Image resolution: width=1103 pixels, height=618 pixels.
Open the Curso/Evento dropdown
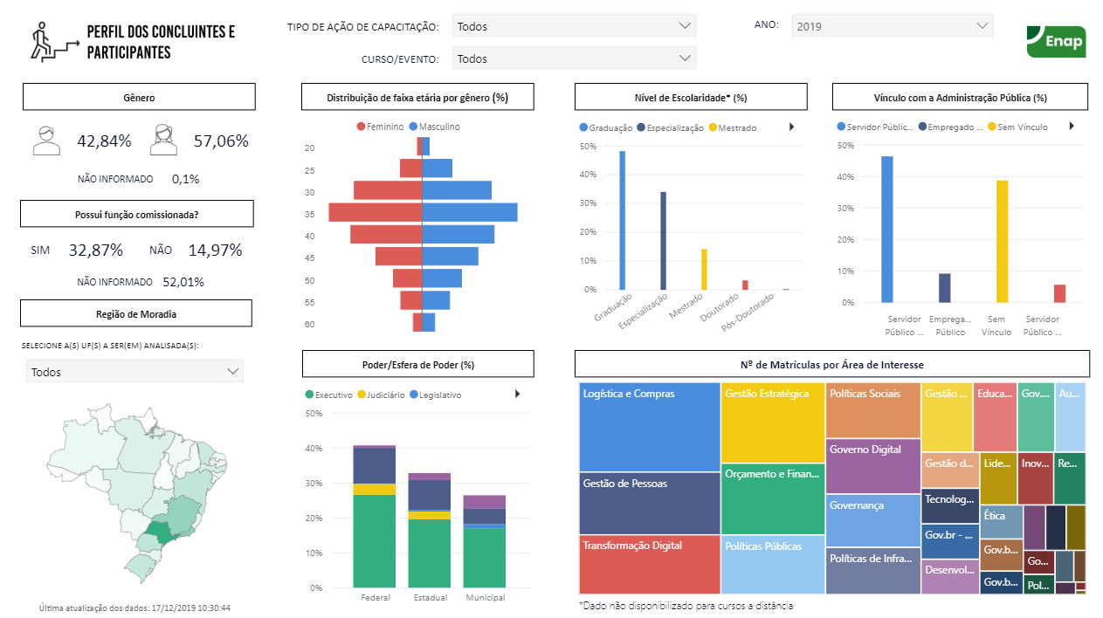coord(574,58)
